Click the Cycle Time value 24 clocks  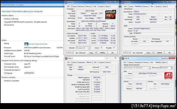97,89
